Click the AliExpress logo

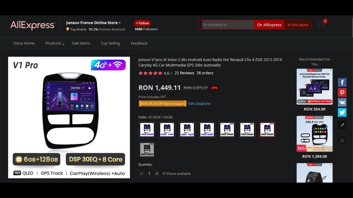coord(33,25)
